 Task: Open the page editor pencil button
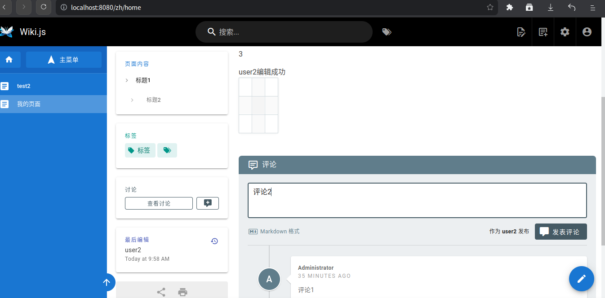pos(581,279)
